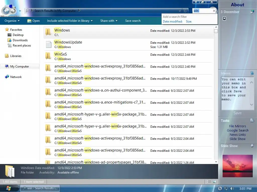Switch to large thumbnails view icon in status bar

[215, 181]
